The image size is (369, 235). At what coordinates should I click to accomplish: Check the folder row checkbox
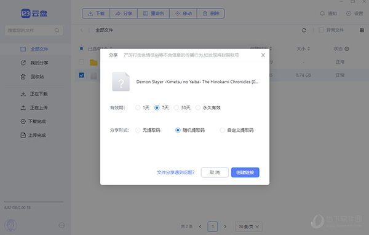pos(81,62)
